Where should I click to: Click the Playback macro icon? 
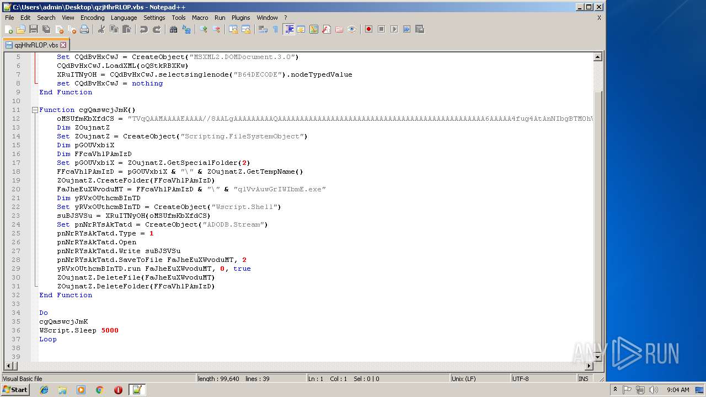click(x=394, y=29)
